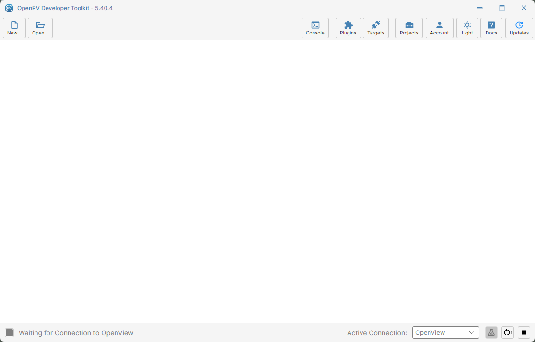Create a new file with New button
Image resolution: width=535 pixels, height=342 pixels.
coord(14,28)
